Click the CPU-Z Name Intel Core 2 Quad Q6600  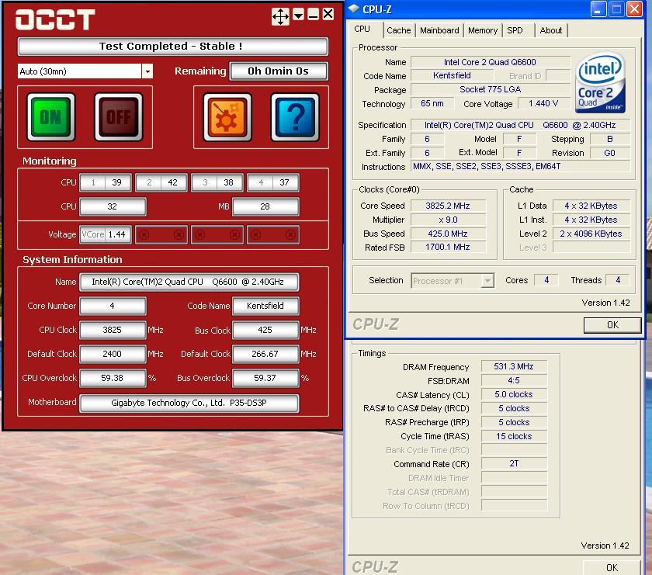(491, 62)
